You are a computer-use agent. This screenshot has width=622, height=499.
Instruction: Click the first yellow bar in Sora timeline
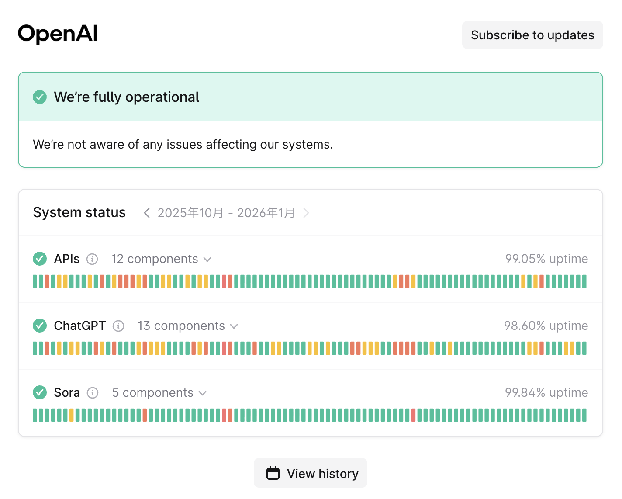[x=72, y=415]
